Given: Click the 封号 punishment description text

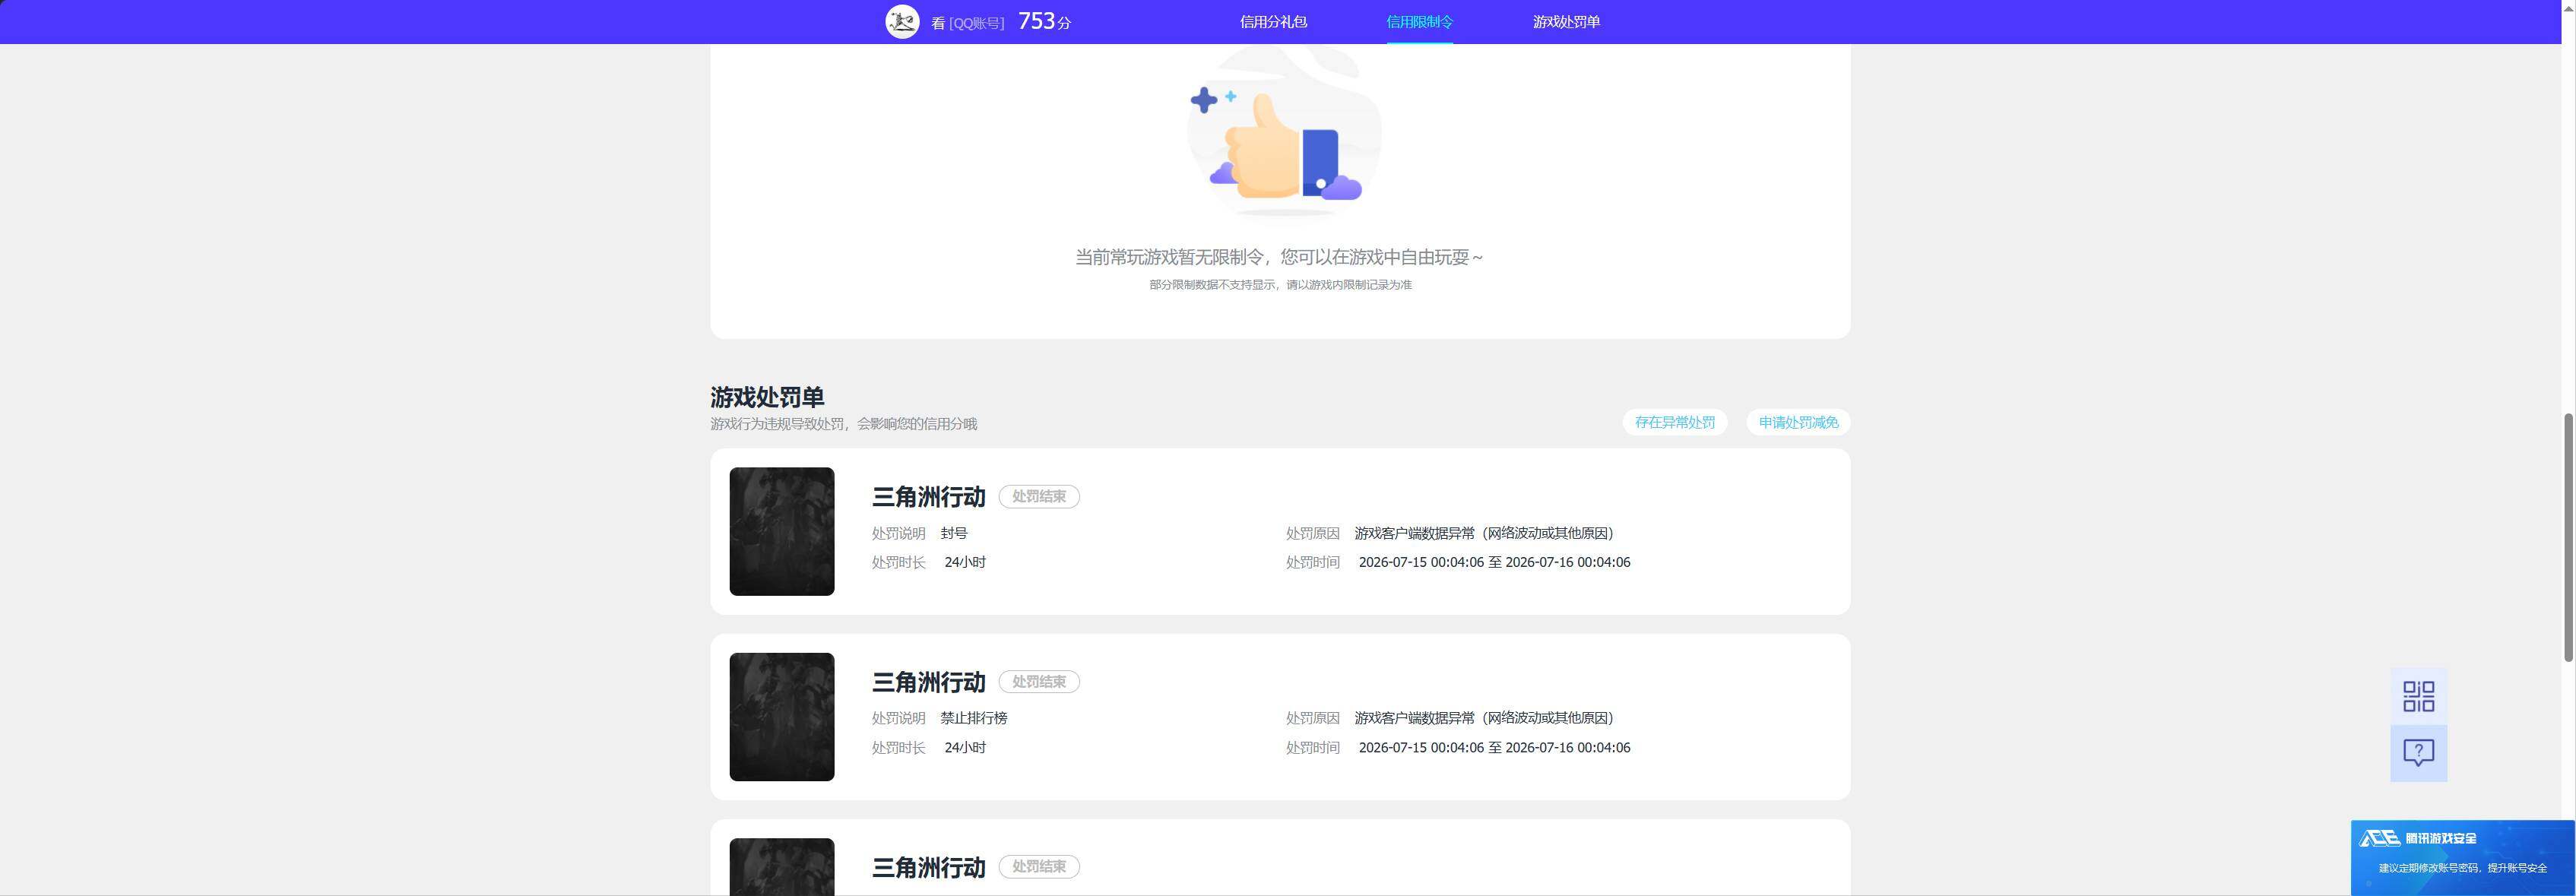Looking at the screenshot, I should tap(954, 534).
